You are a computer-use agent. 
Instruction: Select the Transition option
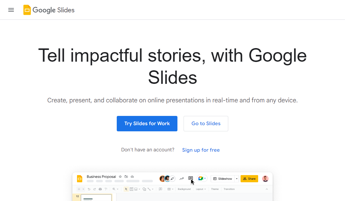pos(229,189)
